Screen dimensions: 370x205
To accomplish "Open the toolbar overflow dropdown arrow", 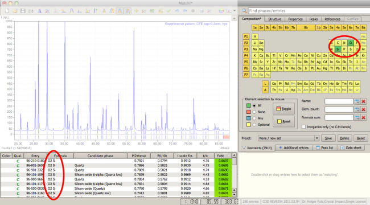I will [x=235, y=11].
